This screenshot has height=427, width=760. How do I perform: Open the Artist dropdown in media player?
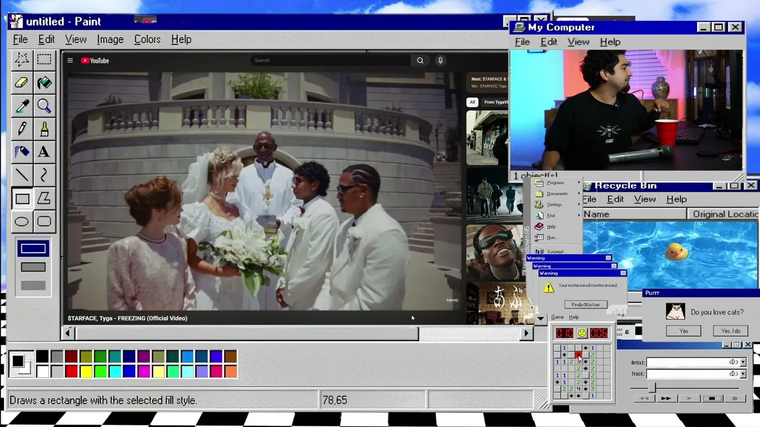742,362
